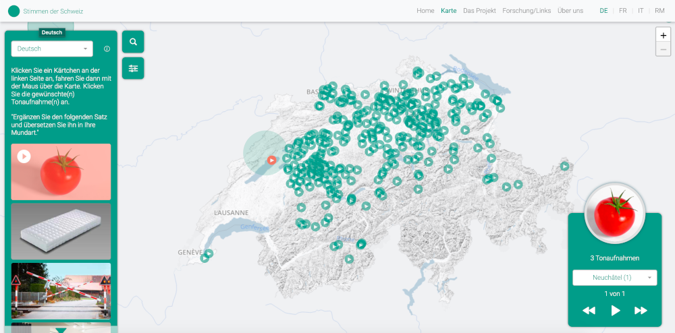The height and width of the screenshot is (333, 675).
Task: Zoom out on the map
Action: click(x=663, y=49)
